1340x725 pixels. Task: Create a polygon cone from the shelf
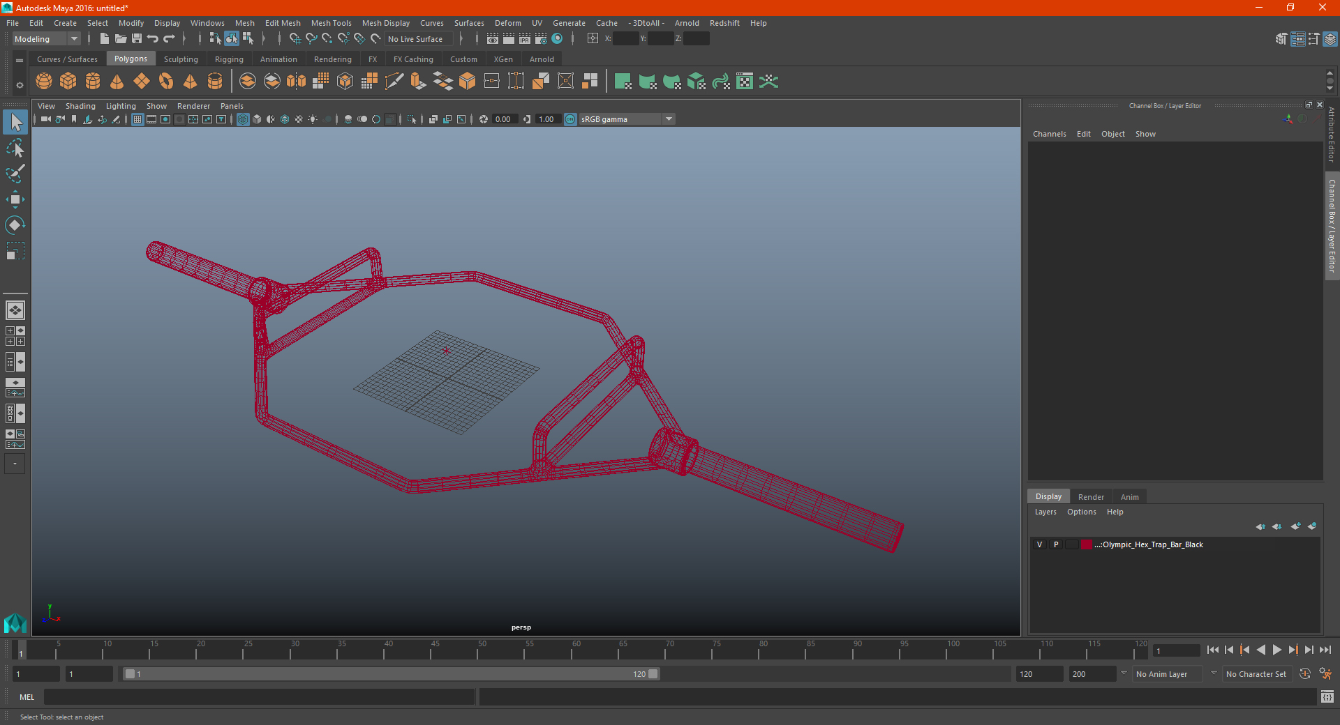pos(117,82)
